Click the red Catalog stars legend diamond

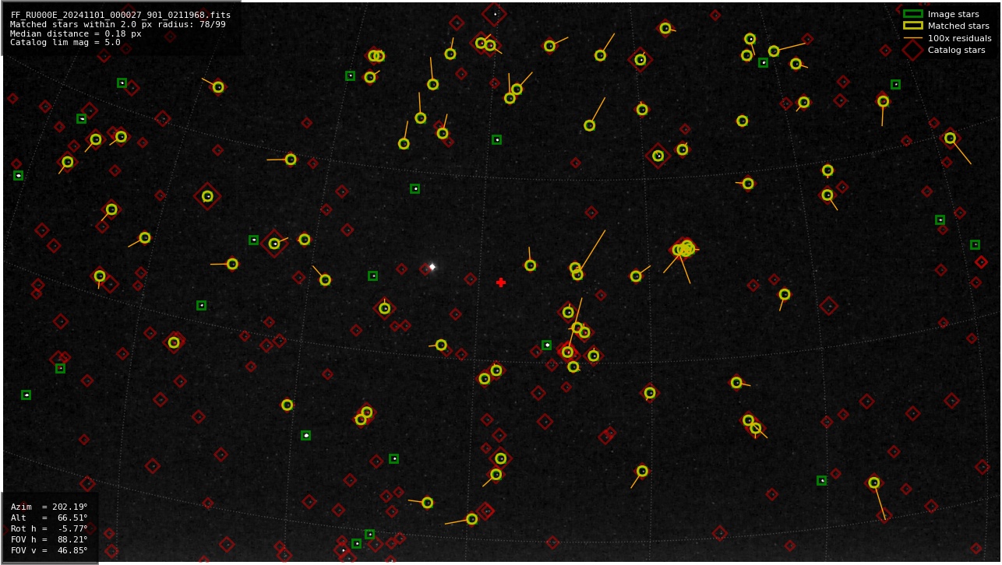pos(912,50)
